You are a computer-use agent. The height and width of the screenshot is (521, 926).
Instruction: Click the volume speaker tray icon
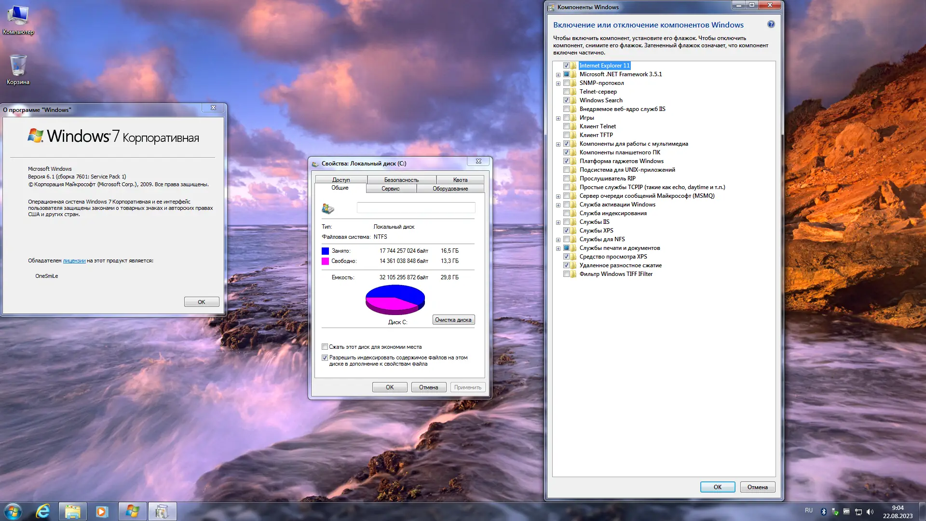click(x=870, y=512)
